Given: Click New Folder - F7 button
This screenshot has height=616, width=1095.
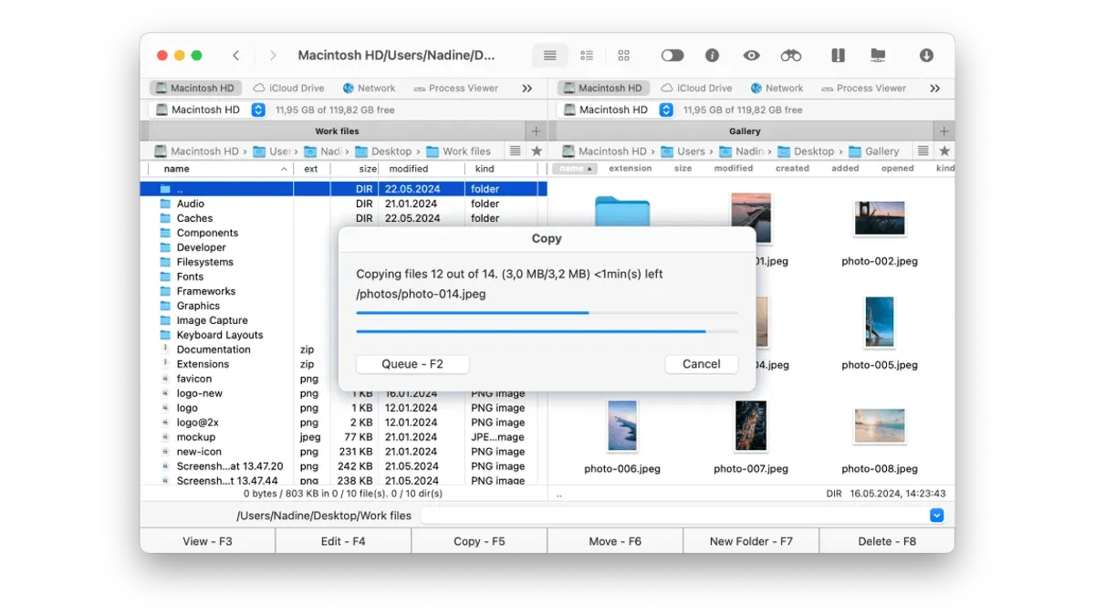Looking at the screenshot, I should tap(751, 541).
